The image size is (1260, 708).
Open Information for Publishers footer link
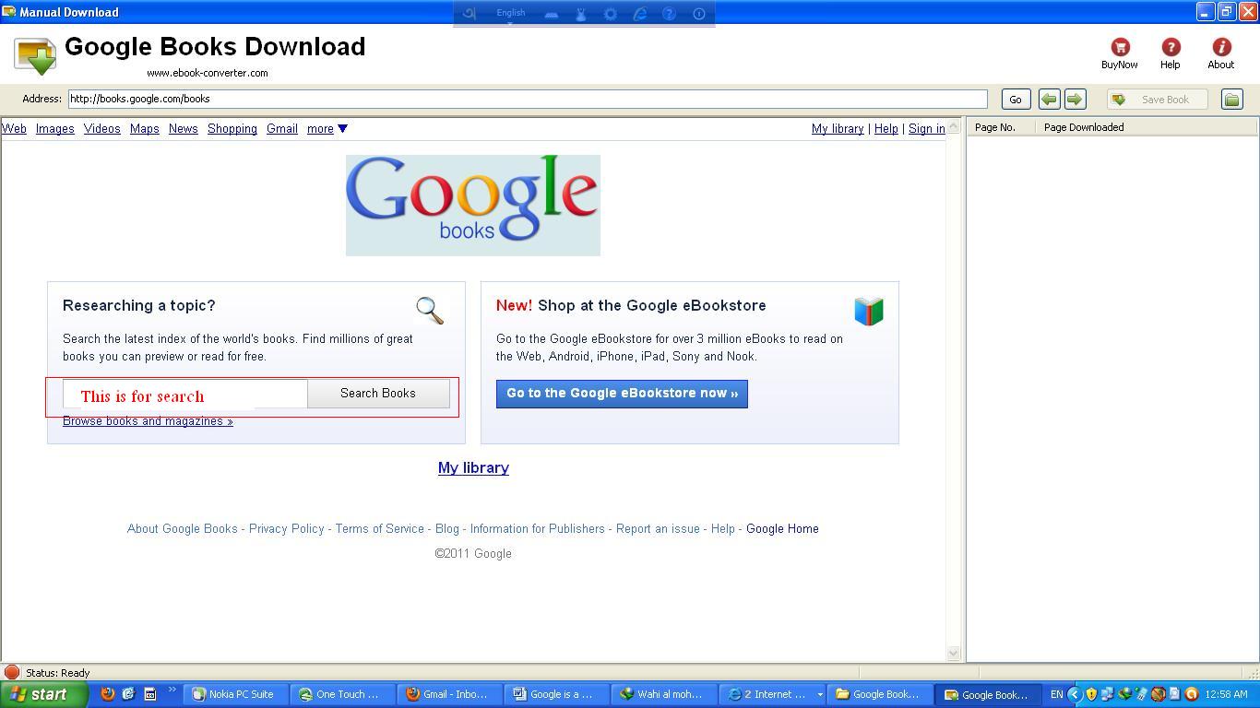click(538, 529)
